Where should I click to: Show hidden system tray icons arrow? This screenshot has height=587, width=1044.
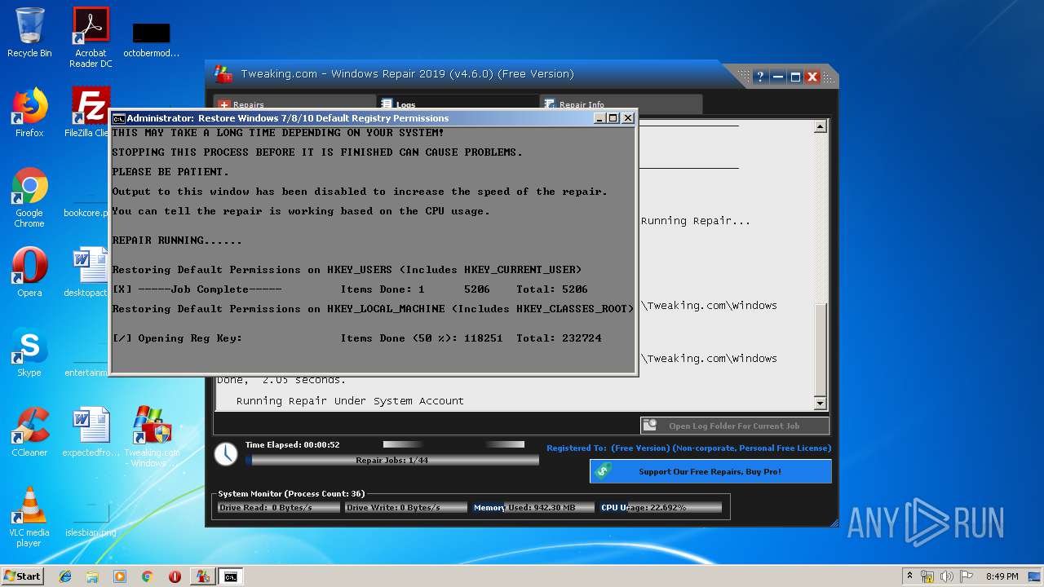[909, 576]
